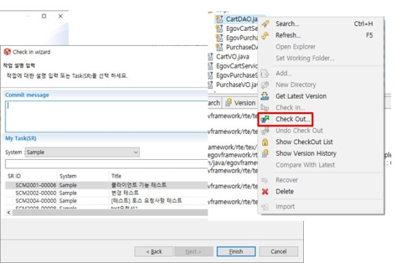This screenshot has width=396, height=263.
Task: Click the < Back button
Action: click(154, 251)
